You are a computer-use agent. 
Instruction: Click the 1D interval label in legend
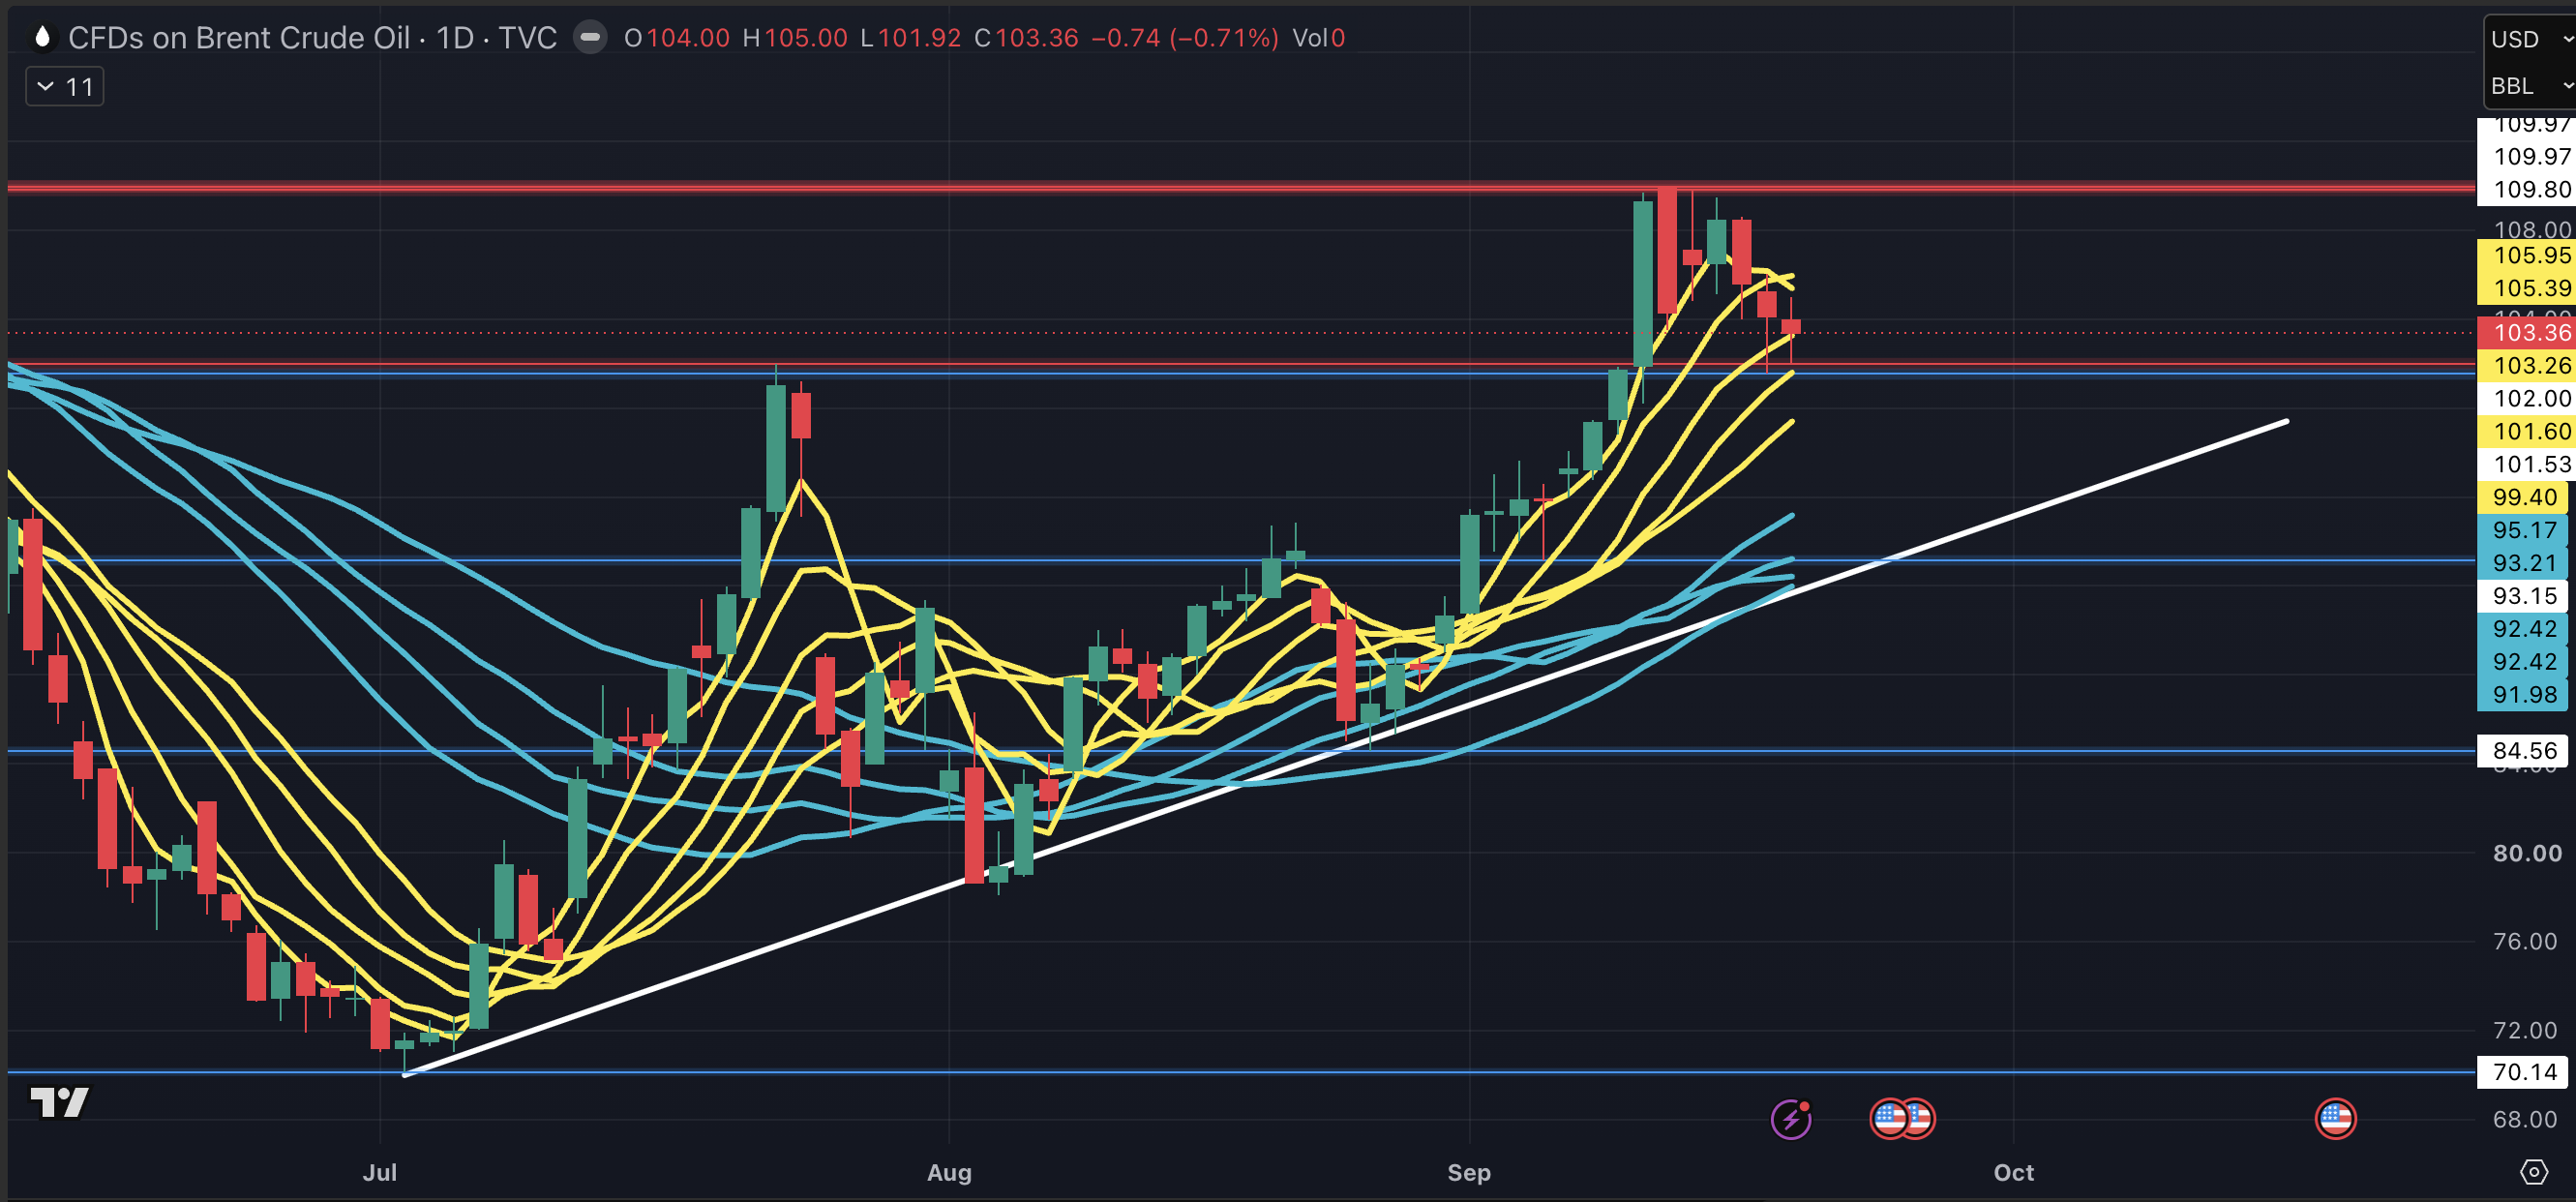coord(455,38)
